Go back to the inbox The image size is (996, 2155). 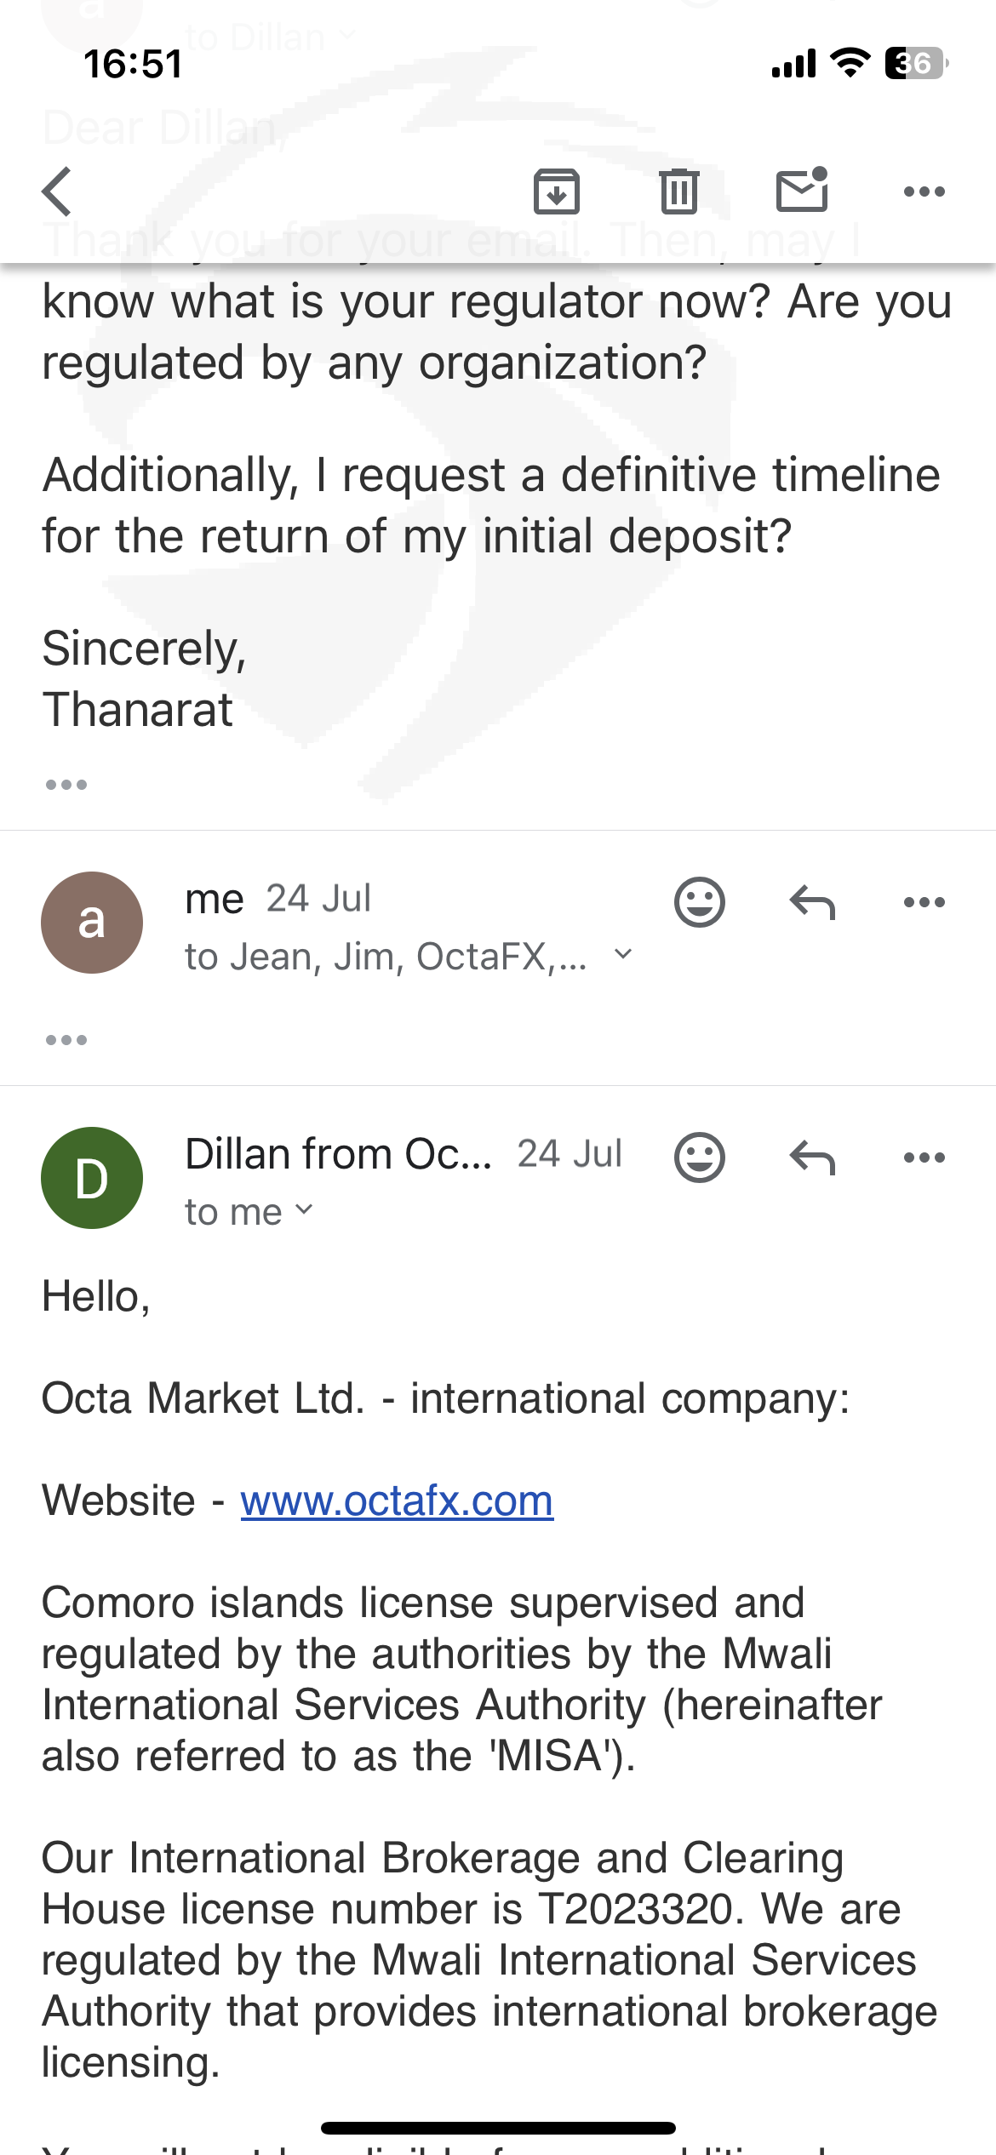pos(58,191)
